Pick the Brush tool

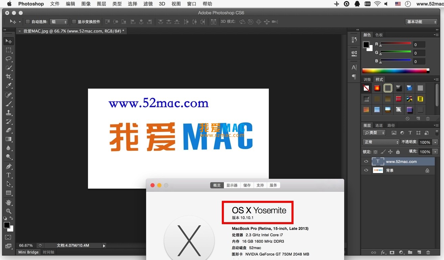tap(8, 104)
